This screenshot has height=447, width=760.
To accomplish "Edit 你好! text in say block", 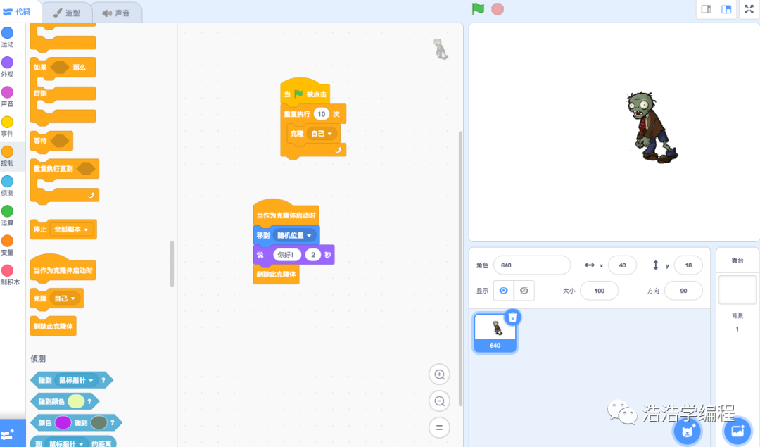I will pyautogui.click(x=287, y=255).
